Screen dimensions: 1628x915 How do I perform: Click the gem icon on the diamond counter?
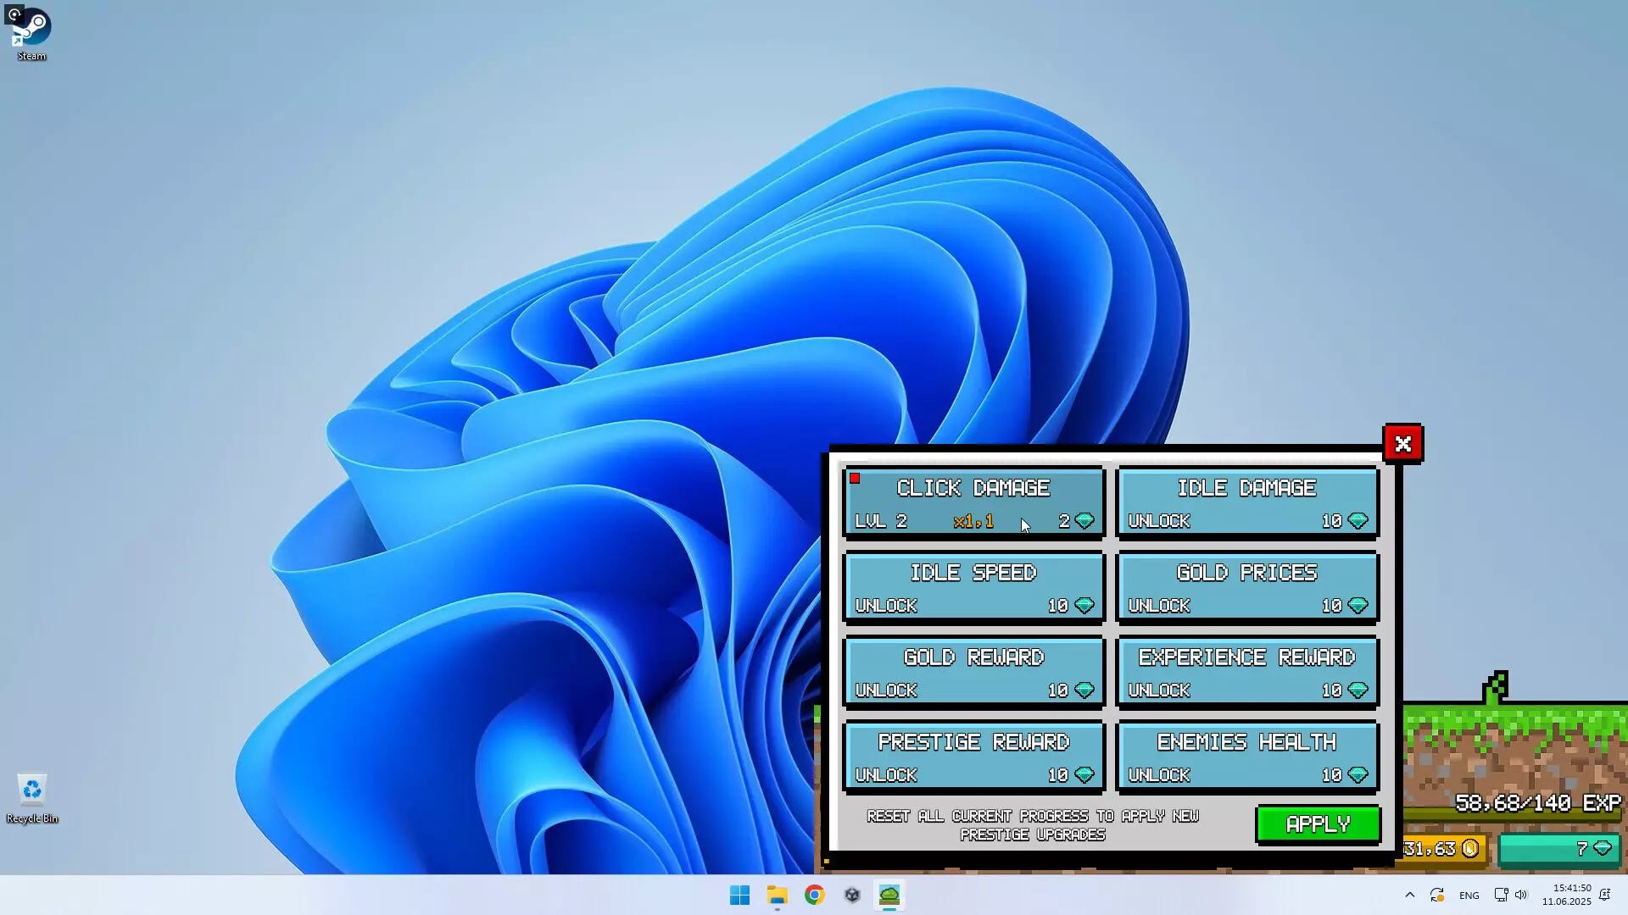pos(1602,849)
